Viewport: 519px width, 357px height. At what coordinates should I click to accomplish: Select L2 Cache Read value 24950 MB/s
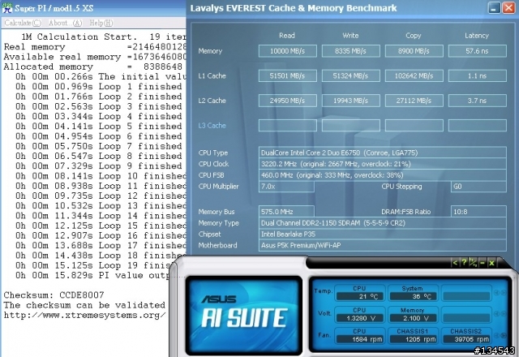[287, 101]
